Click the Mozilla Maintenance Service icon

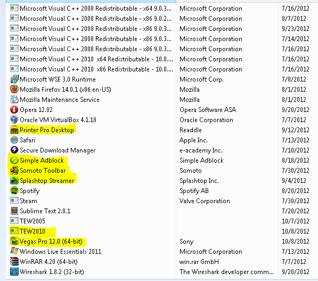[x=14, y=99]
